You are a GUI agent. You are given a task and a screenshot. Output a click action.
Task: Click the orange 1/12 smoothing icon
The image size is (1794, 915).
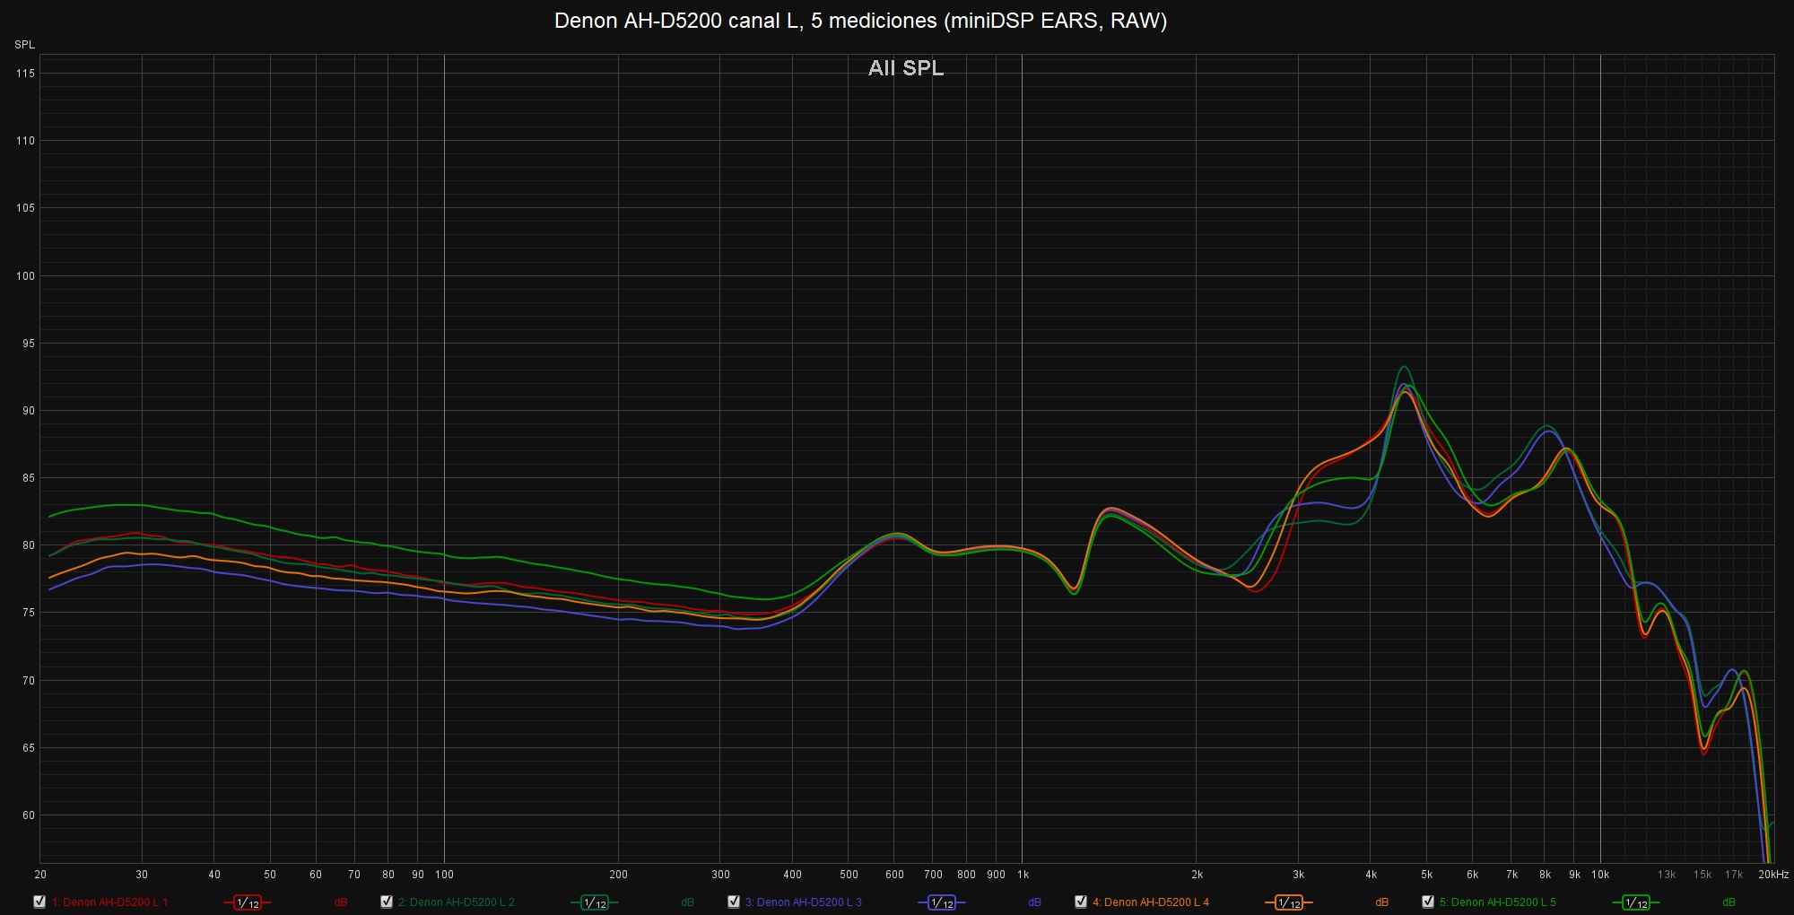pyautogui.click(x=1289, y=902)
